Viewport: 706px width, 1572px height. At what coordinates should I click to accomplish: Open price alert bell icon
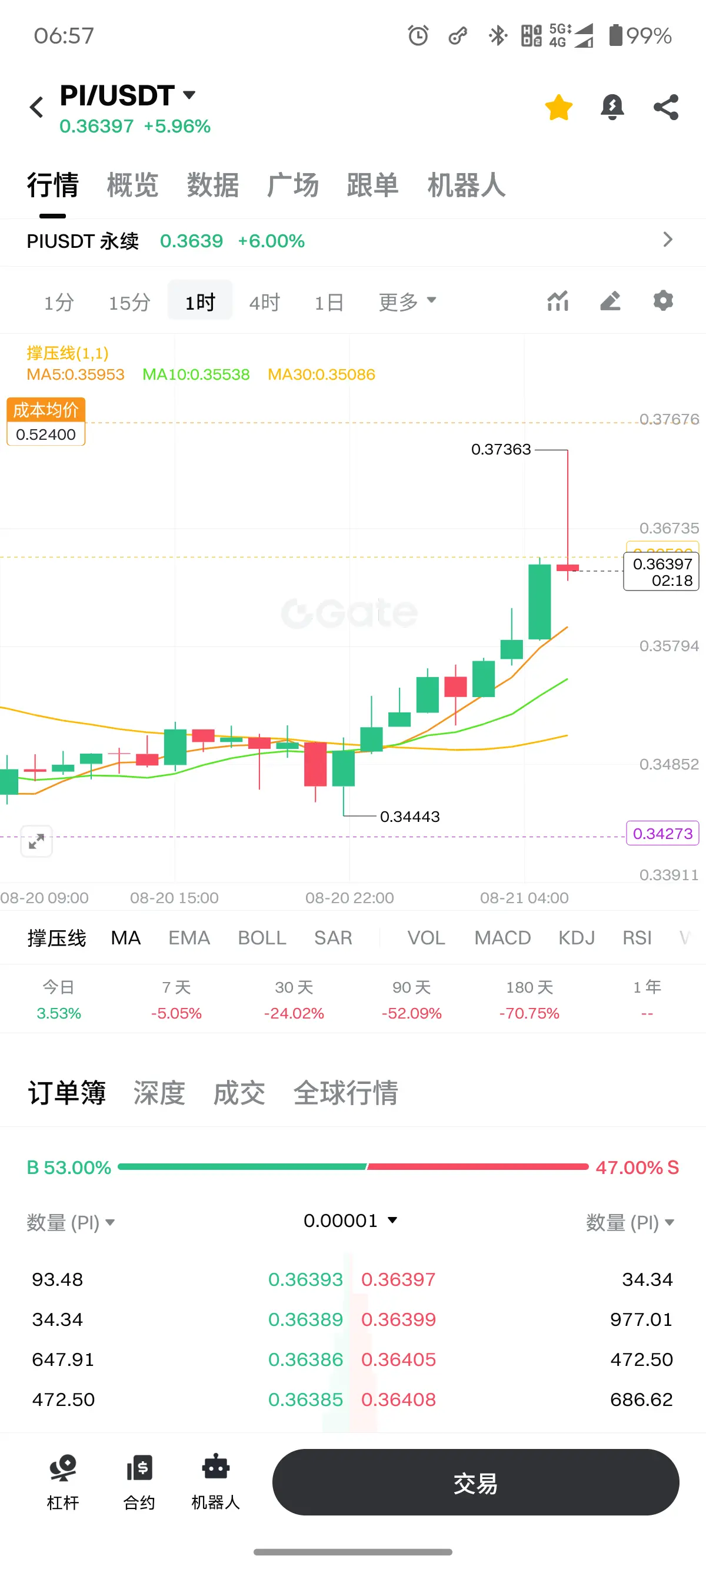pos(612,107)
